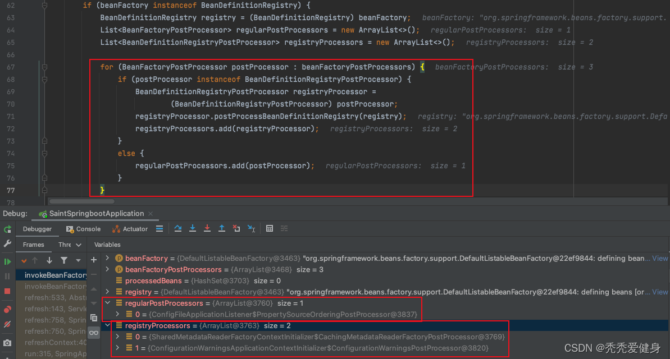Click the View link on beanFactory row

click(660, 259)
